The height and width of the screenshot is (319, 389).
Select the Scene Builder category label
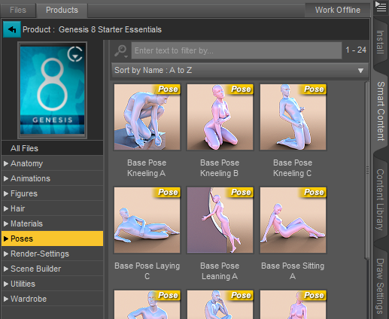(35, 269)
